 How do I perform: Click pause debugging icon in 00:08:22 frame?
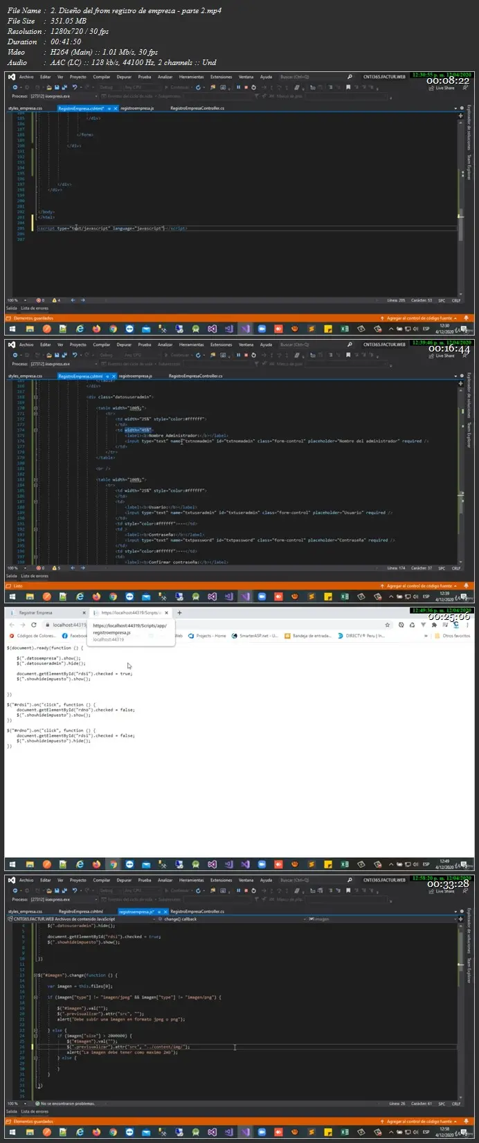coord(238,87)
